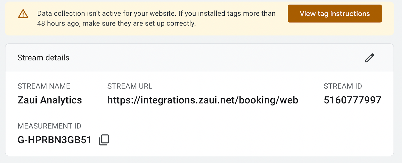The width and height of the screenshot is (402, 163).
Task: Click the STREAM ID label
Action: pyautogui.click(x=343, y=86)
